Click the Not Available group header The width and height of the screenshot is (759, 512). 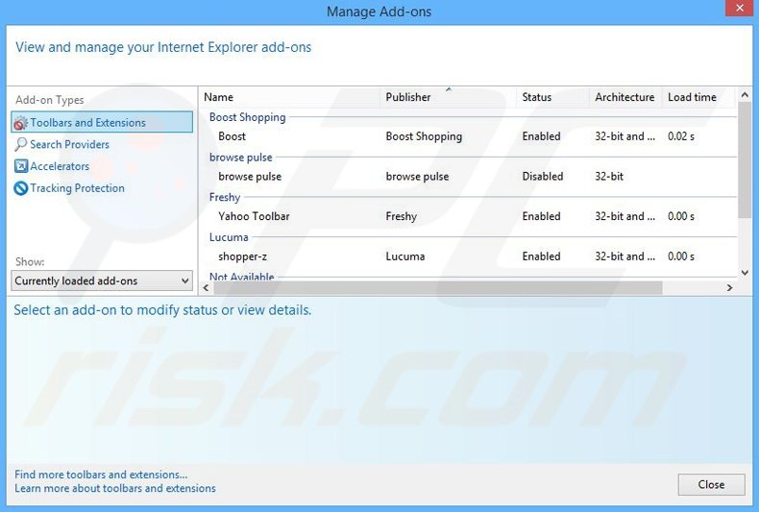(241, 277)
